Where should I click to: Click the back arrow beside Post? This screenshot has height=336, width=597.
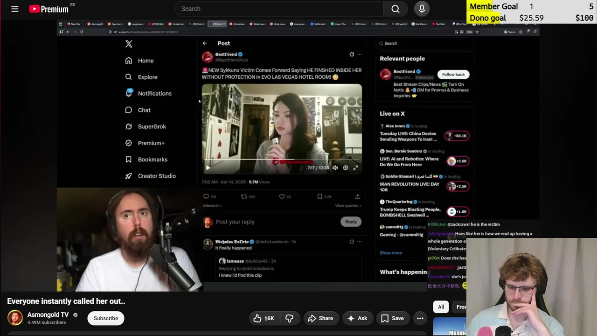[205, 43]
